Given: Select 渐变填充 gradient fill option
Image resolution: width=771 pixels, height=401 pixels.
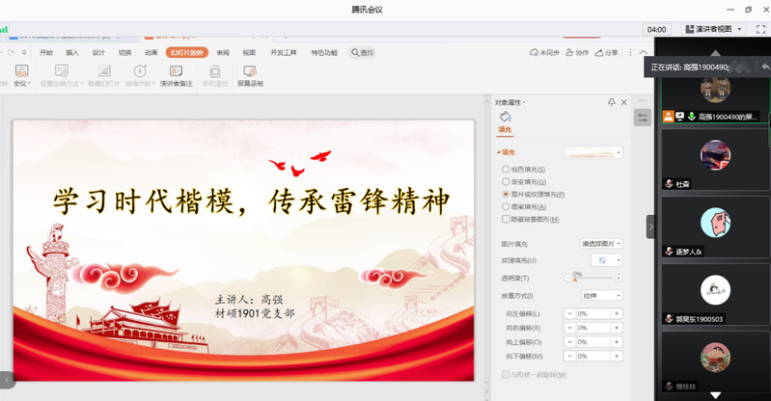Looking at the screenshot, I should [x=506, y=181].
